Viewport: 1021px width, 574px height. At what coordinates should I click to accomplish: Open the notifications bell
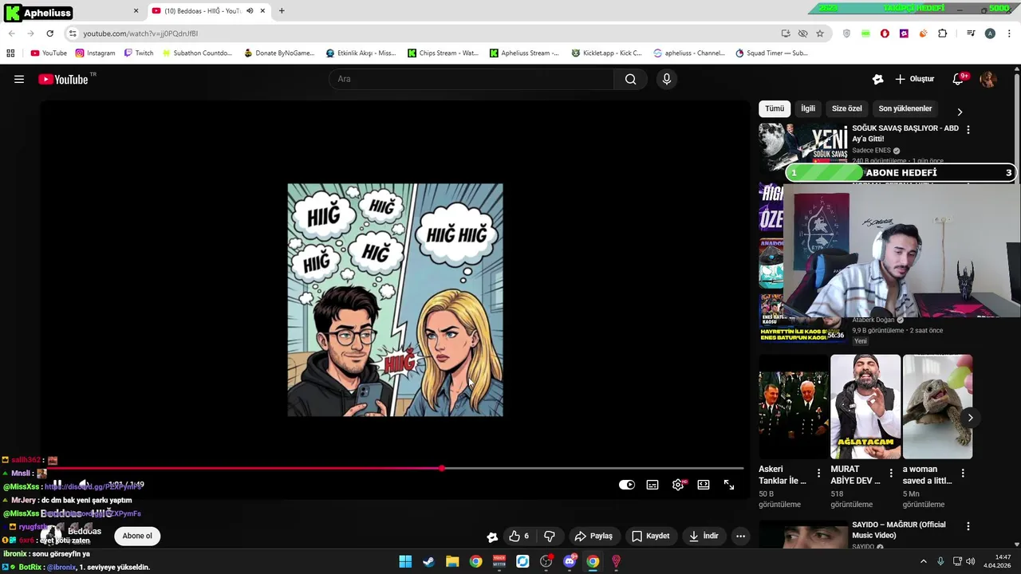coord(959,79)
